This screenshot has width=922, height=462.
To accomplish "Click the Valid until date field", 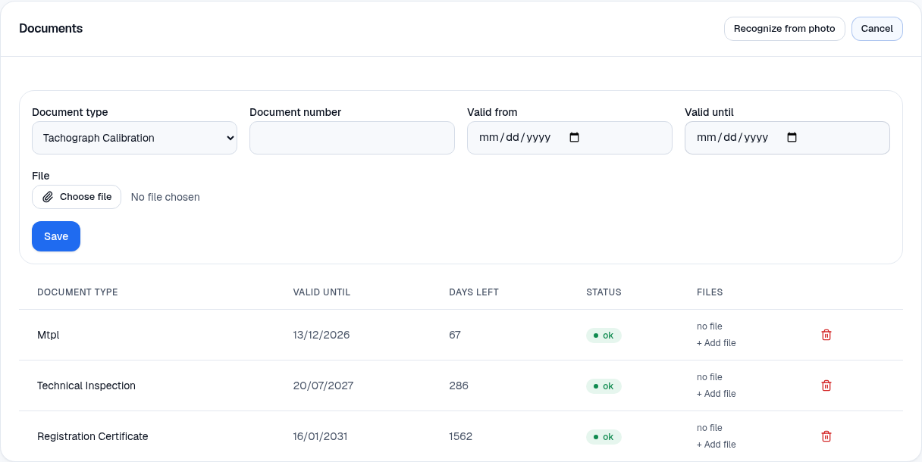I will (787, 138).
